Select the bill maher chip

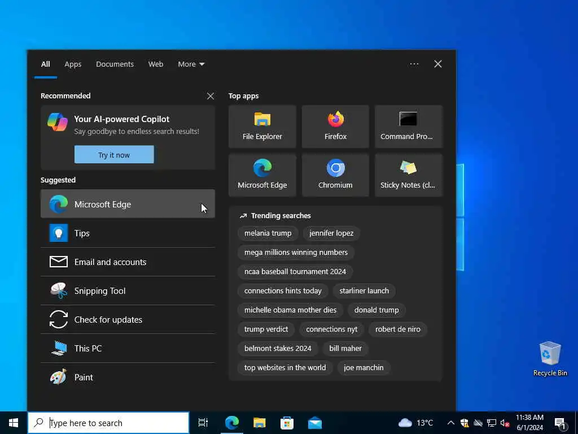point(345,348)
